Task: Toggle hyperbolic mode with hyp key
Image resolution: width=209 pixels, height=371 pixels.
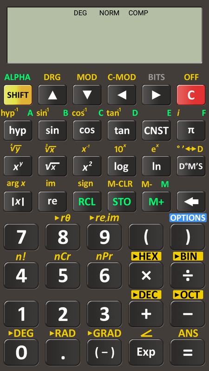Action: (18, 130)
